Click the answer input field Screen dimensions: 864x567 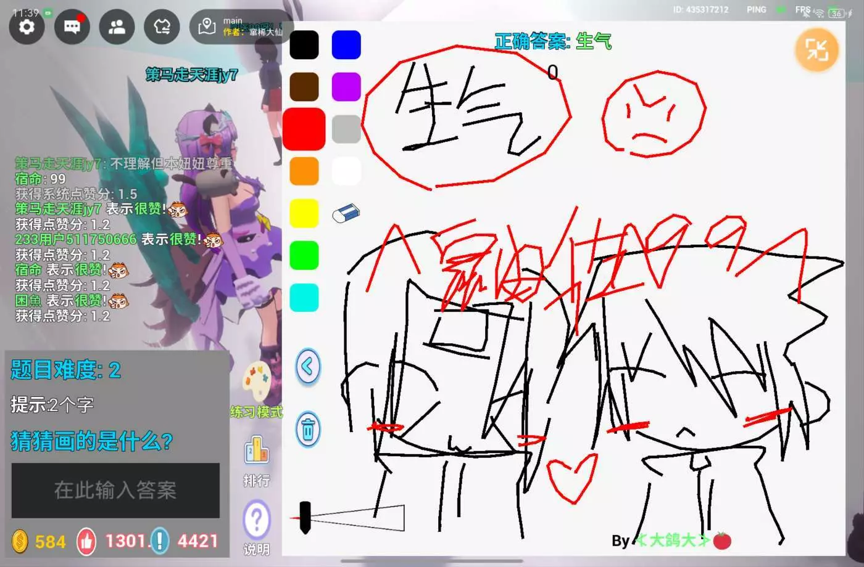115,491
